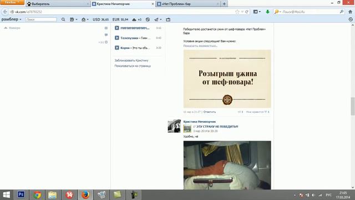This screenshot has height=200, width=355.
Task: Open the Rambler notes icon
Action: point(72,19)
